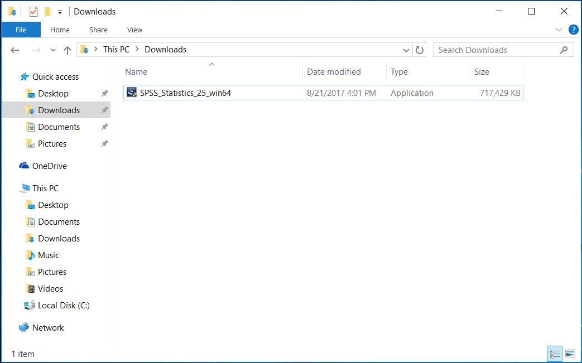Open the File menu
The width and height of the screenshot is (582, 363).
tap(21, 30)
